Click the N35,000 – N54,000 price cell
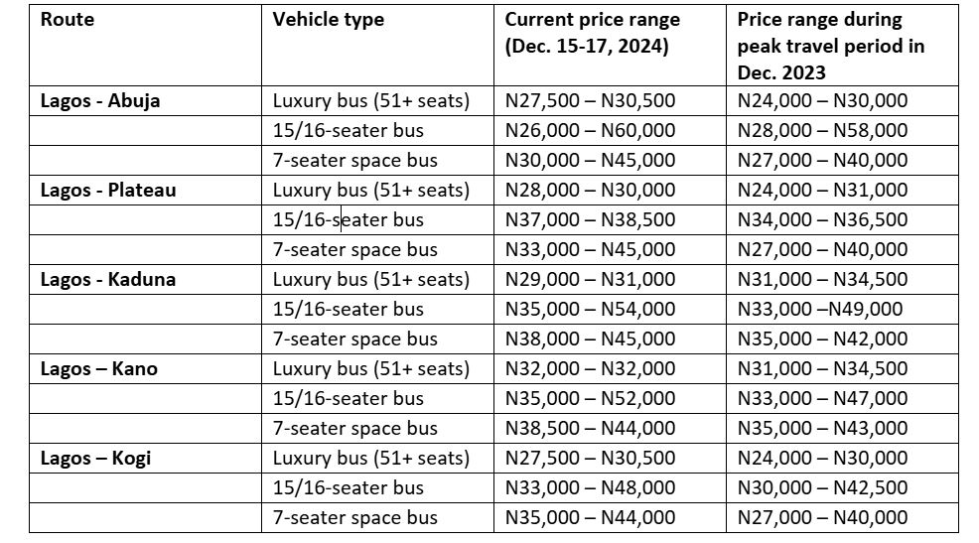This screenshot has width=979, height=543. [590, 309]
